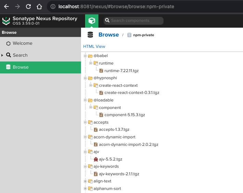
Task: Collapse the runtime tree node
Action: click(91, 63)
